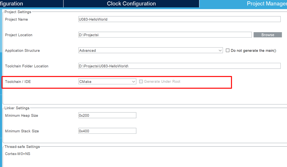
Task: Switch to the Clock Configuration tab
Action: (131, 4)
